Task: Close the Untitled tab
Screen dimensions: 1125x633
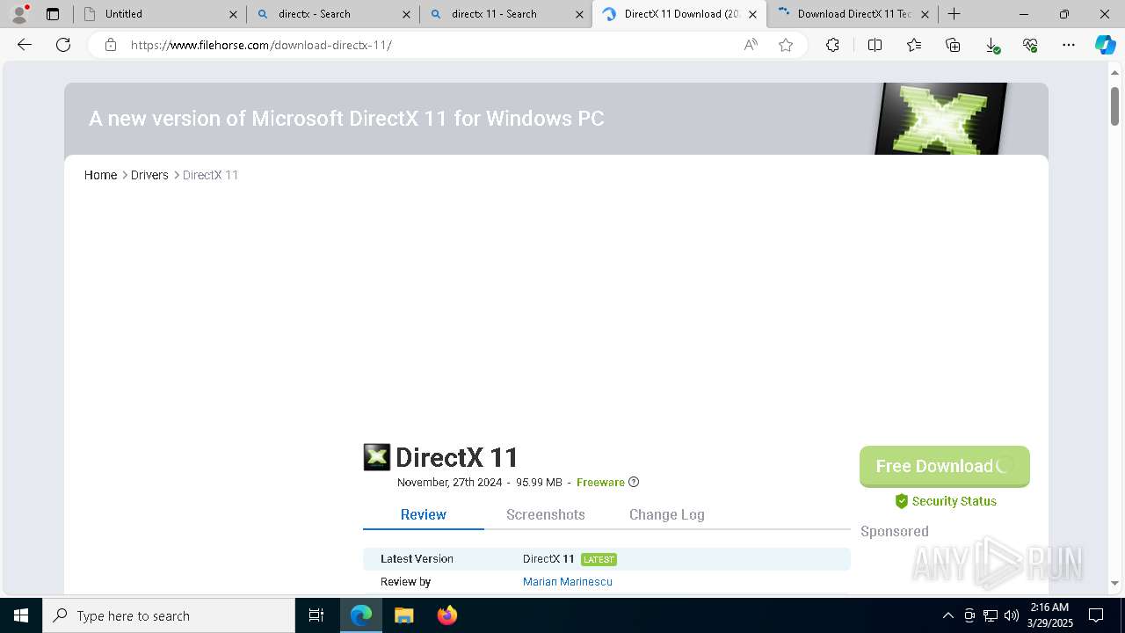Action: [233, 14]
